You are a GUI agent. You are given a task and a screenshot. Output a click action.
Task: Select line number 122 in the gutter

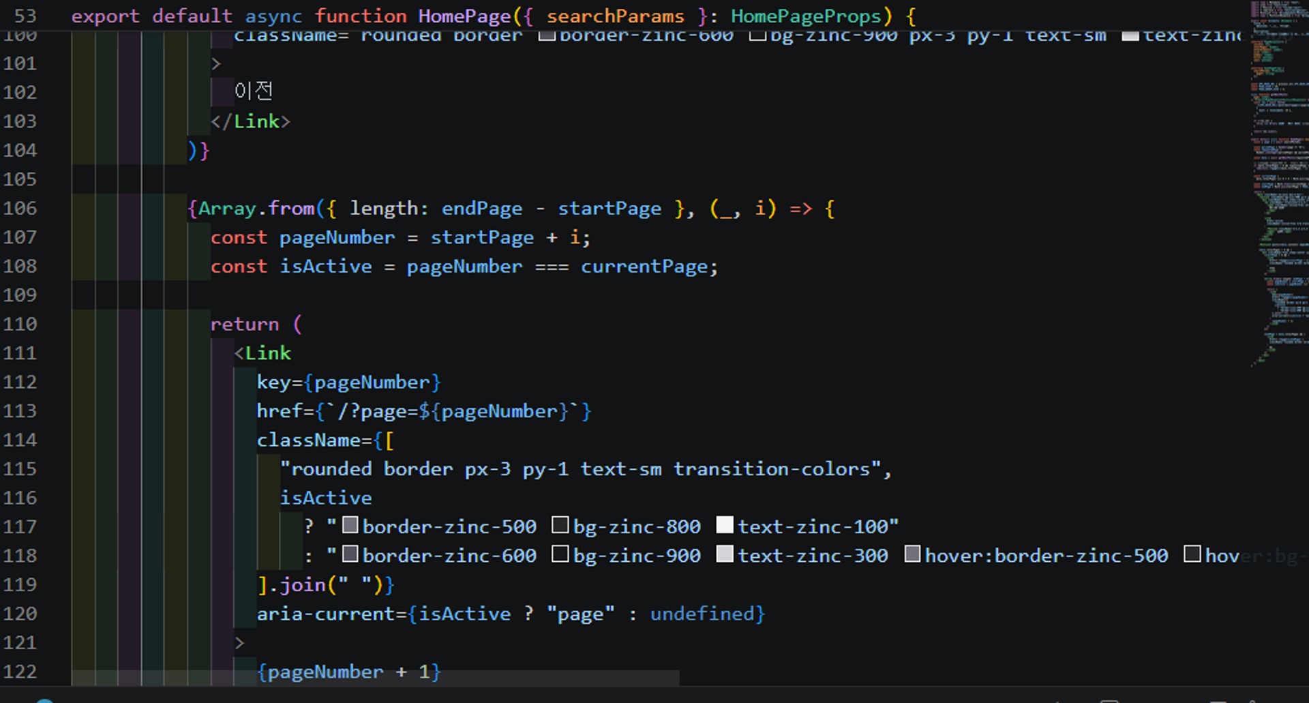pos(20,672)
